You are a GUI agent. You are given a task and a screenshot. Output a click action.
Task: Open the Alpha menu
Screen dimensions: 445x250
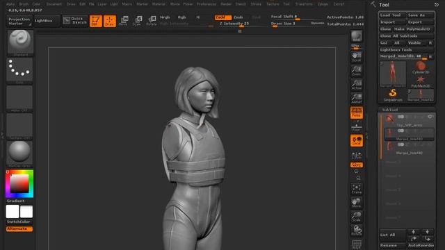pyautogui.click(x=10, y=4)
